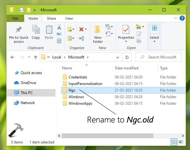Click the Copy icon in Clipboard group
Image resolution: width=190 pixels, height=150 pixels.
point(36,29)
